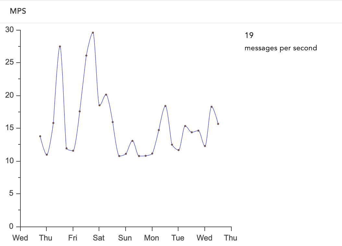Viewport: 342px width, 246px height.
Task: Click the 15 label on the y-axis
Action: (10, 128)
